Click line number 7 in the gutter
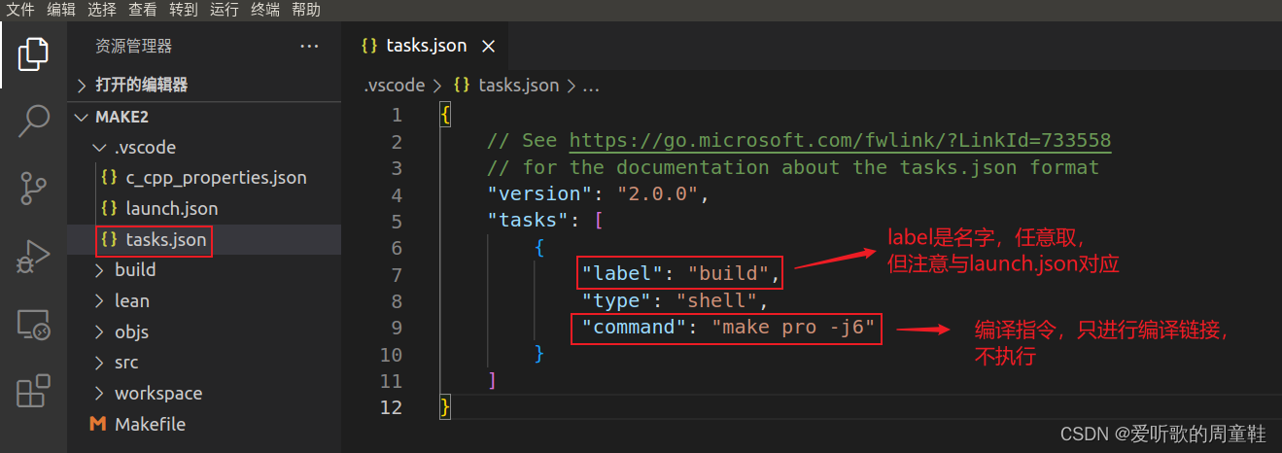This screenshot has width=1282, height=453. click(396, 275)
